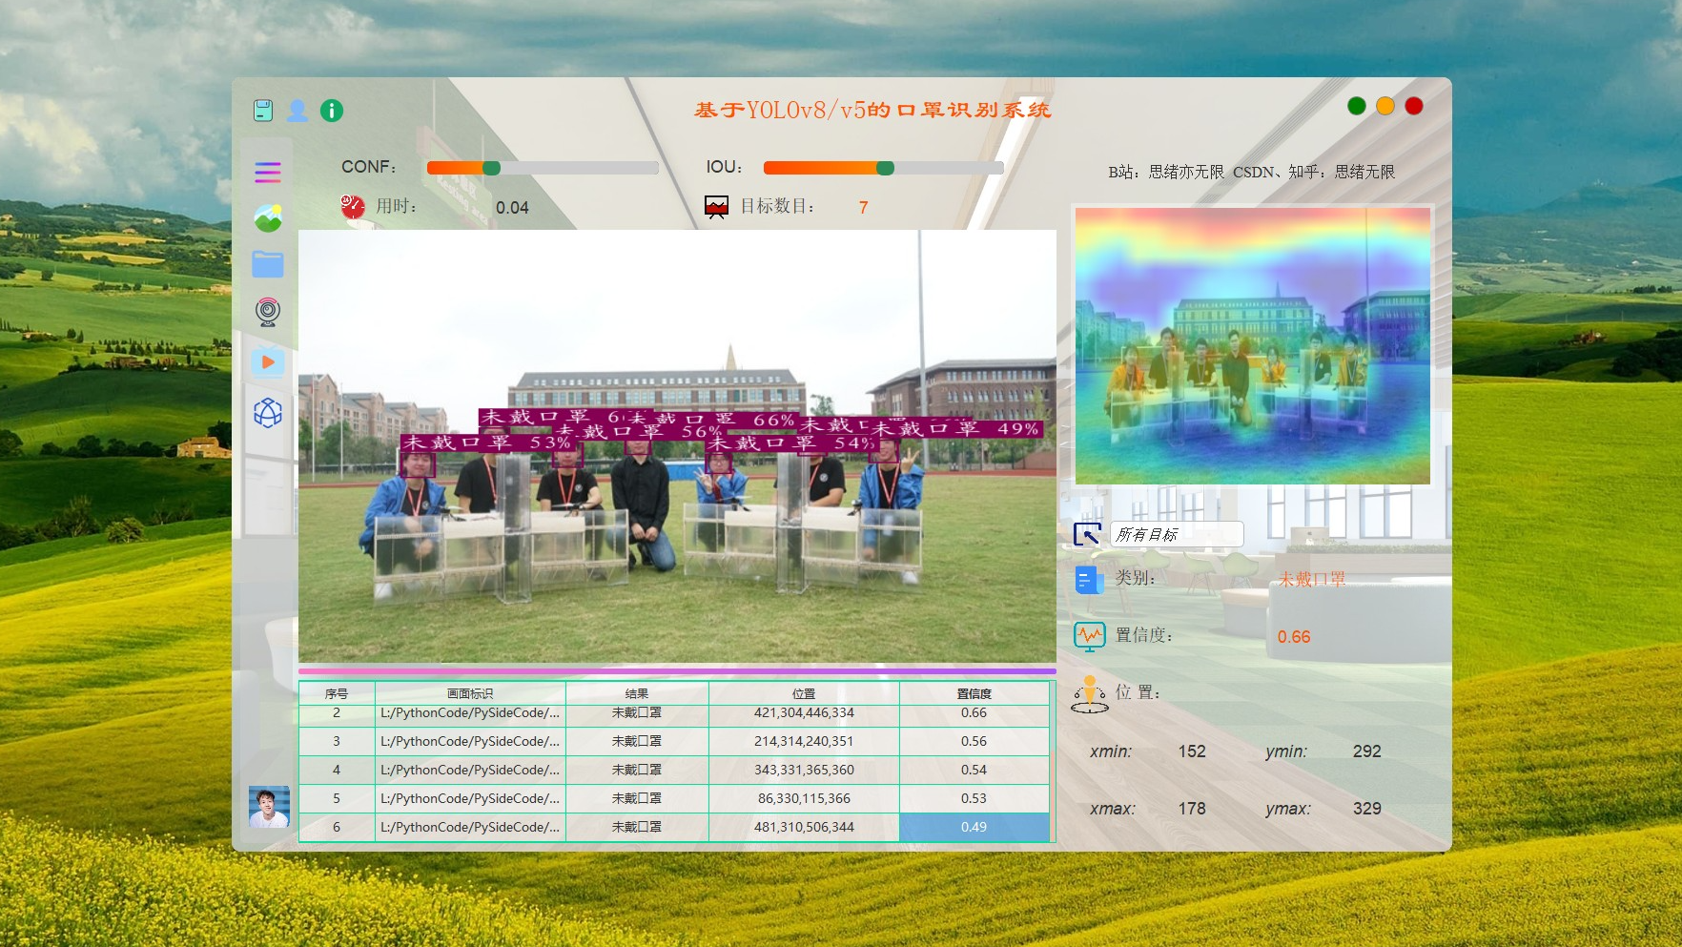This screenshot has width=1682, height=947.
Task: Select row number 3 cell
Action: click(x=337, y=741)
